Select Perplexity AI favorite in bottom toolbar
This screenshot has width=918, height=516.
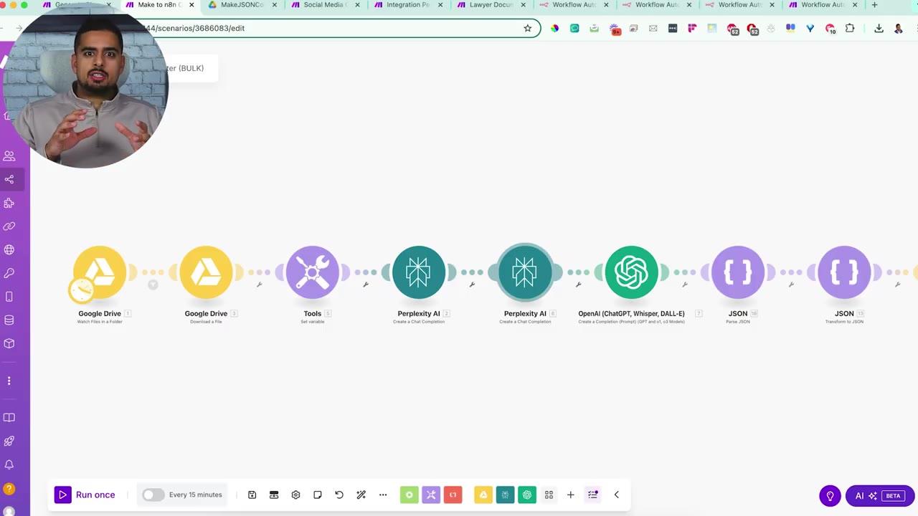505,494
